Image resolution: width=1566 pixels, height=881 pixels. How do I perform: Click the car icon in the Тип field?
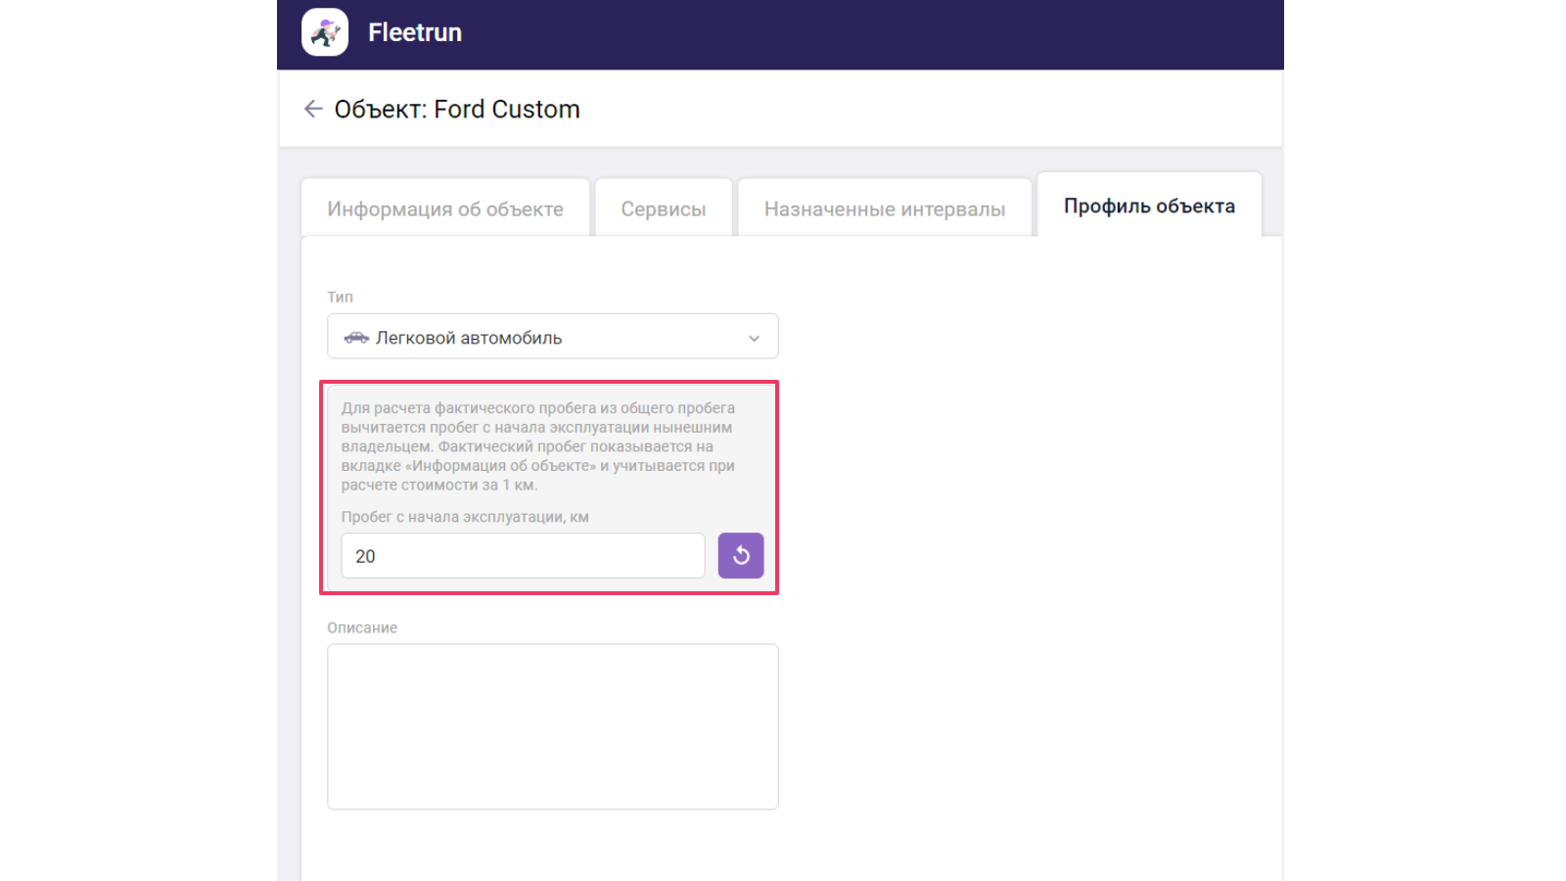click(358, 337)
